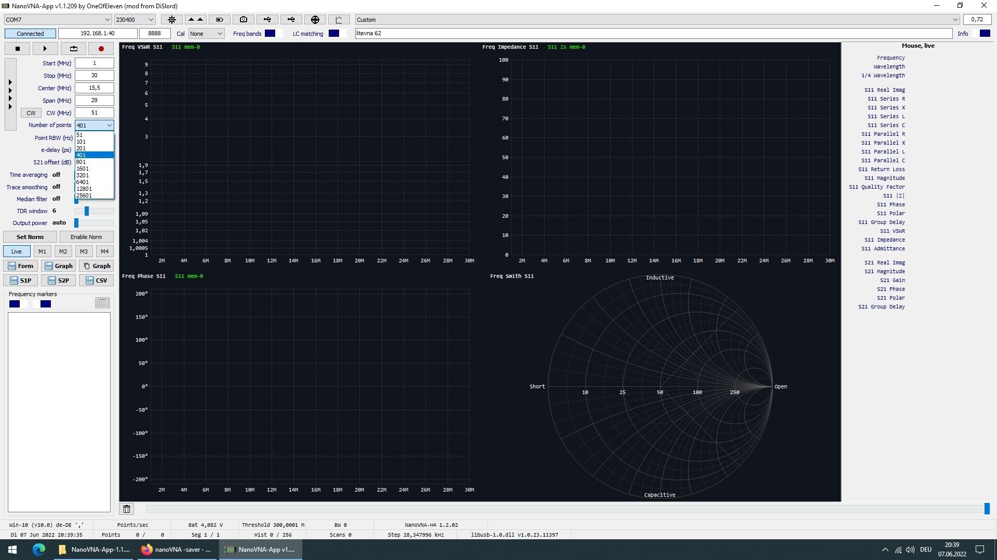Click the Set Norm button

(30, 237)
